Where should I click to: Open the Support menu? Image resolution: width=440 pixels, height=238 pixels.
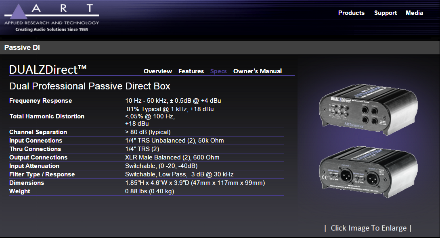pyautogui.click(x=385, y=13)
